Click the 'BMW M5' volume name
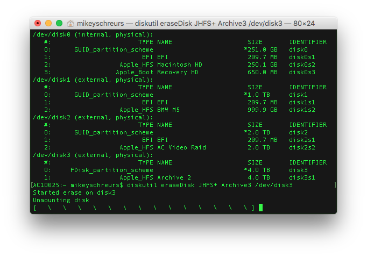This screenshot has width=367, height=257. 168,110
